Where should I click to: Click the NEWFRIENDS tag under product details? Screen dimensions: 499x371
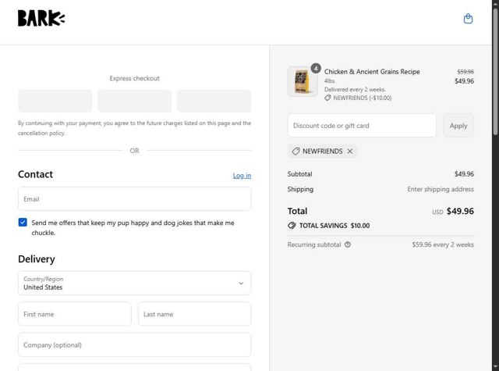(x=358, y=98)
